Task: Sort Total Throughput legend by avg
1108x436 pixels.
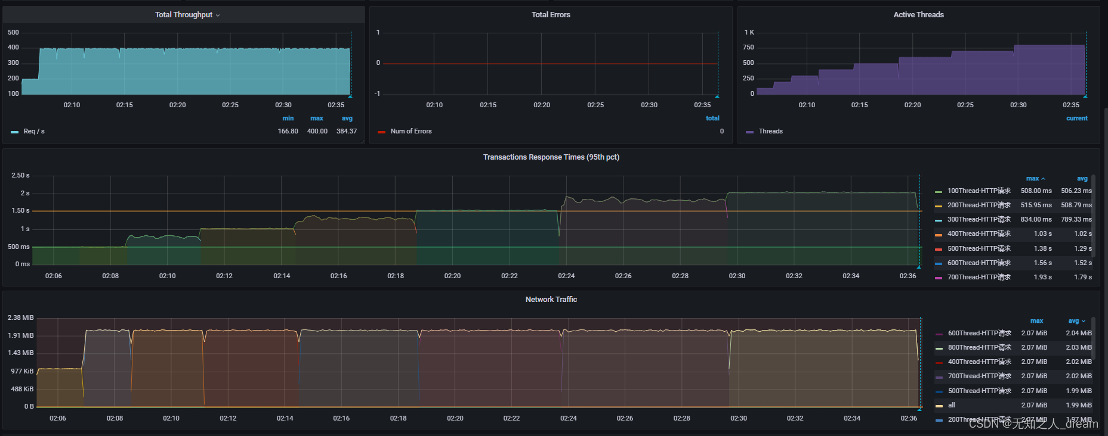Action: [347, 119]
